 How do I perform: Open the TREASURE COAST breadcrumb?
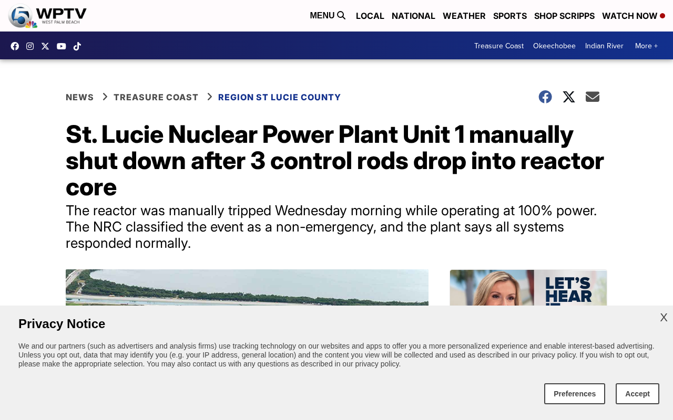point(156,97)
